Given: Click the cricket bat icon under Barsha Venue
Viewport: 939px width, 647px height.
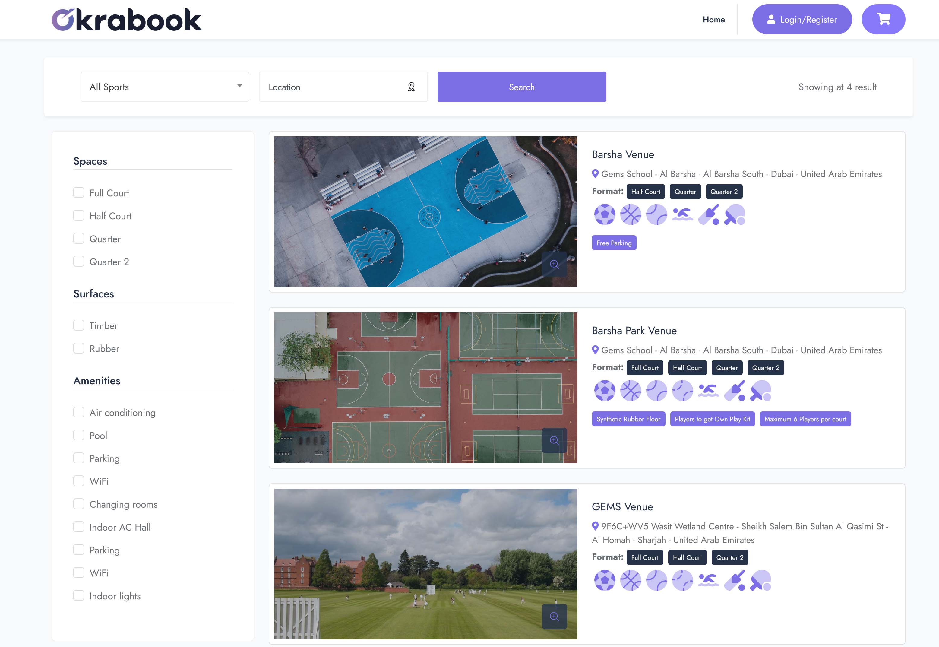Looking at the screenshot, I should pyautogui.click(x=708, y=214).
